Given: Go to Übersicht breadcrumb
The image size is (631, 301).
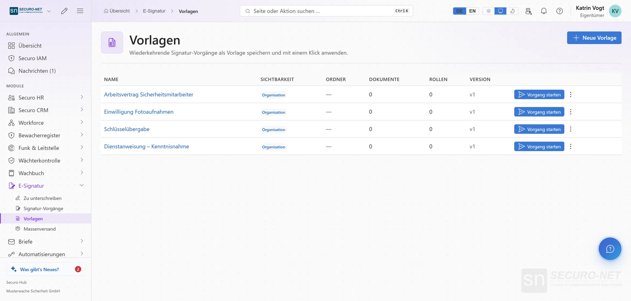Looking at the screenshot, I should tap(116, 11).
